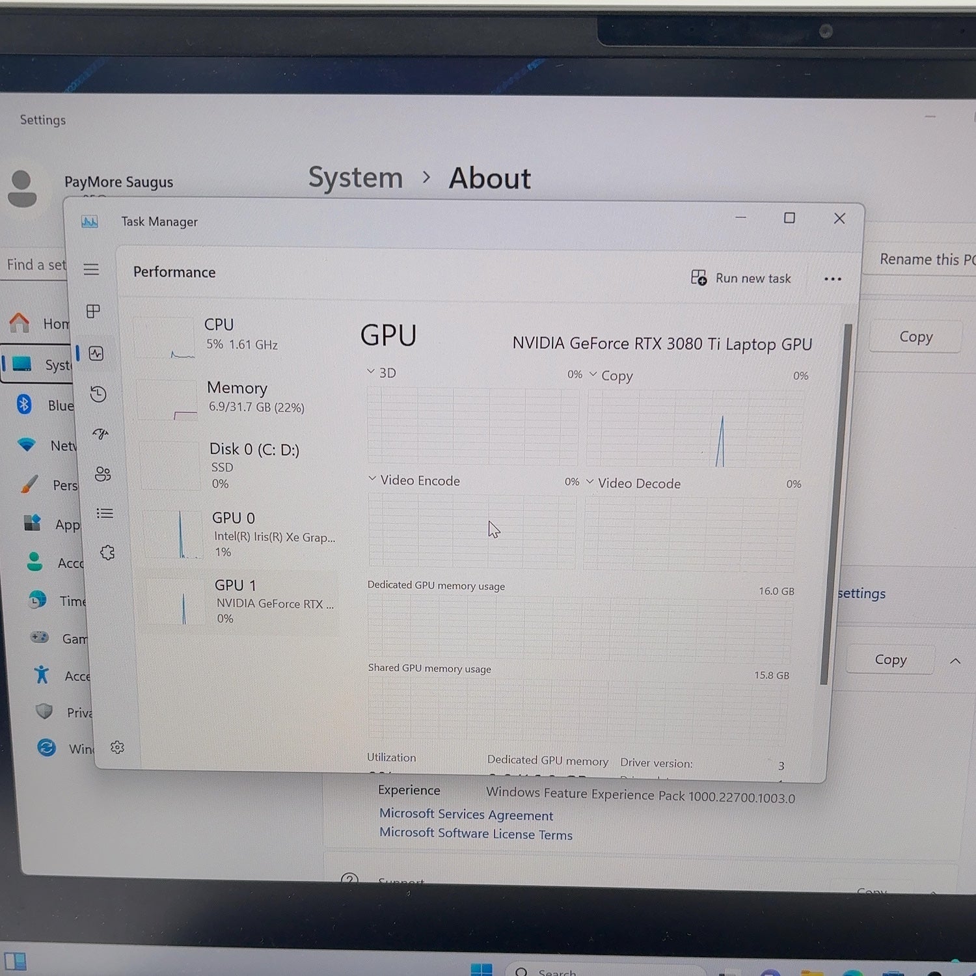This screenshot has width=976, height=976.
Task: Click the 16.0 GB dedicated memory value
Action: point(776,591)
